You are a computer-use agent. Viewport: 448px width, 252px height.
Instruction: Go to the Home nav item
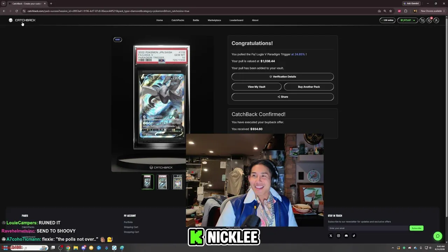tap(160, 20)
